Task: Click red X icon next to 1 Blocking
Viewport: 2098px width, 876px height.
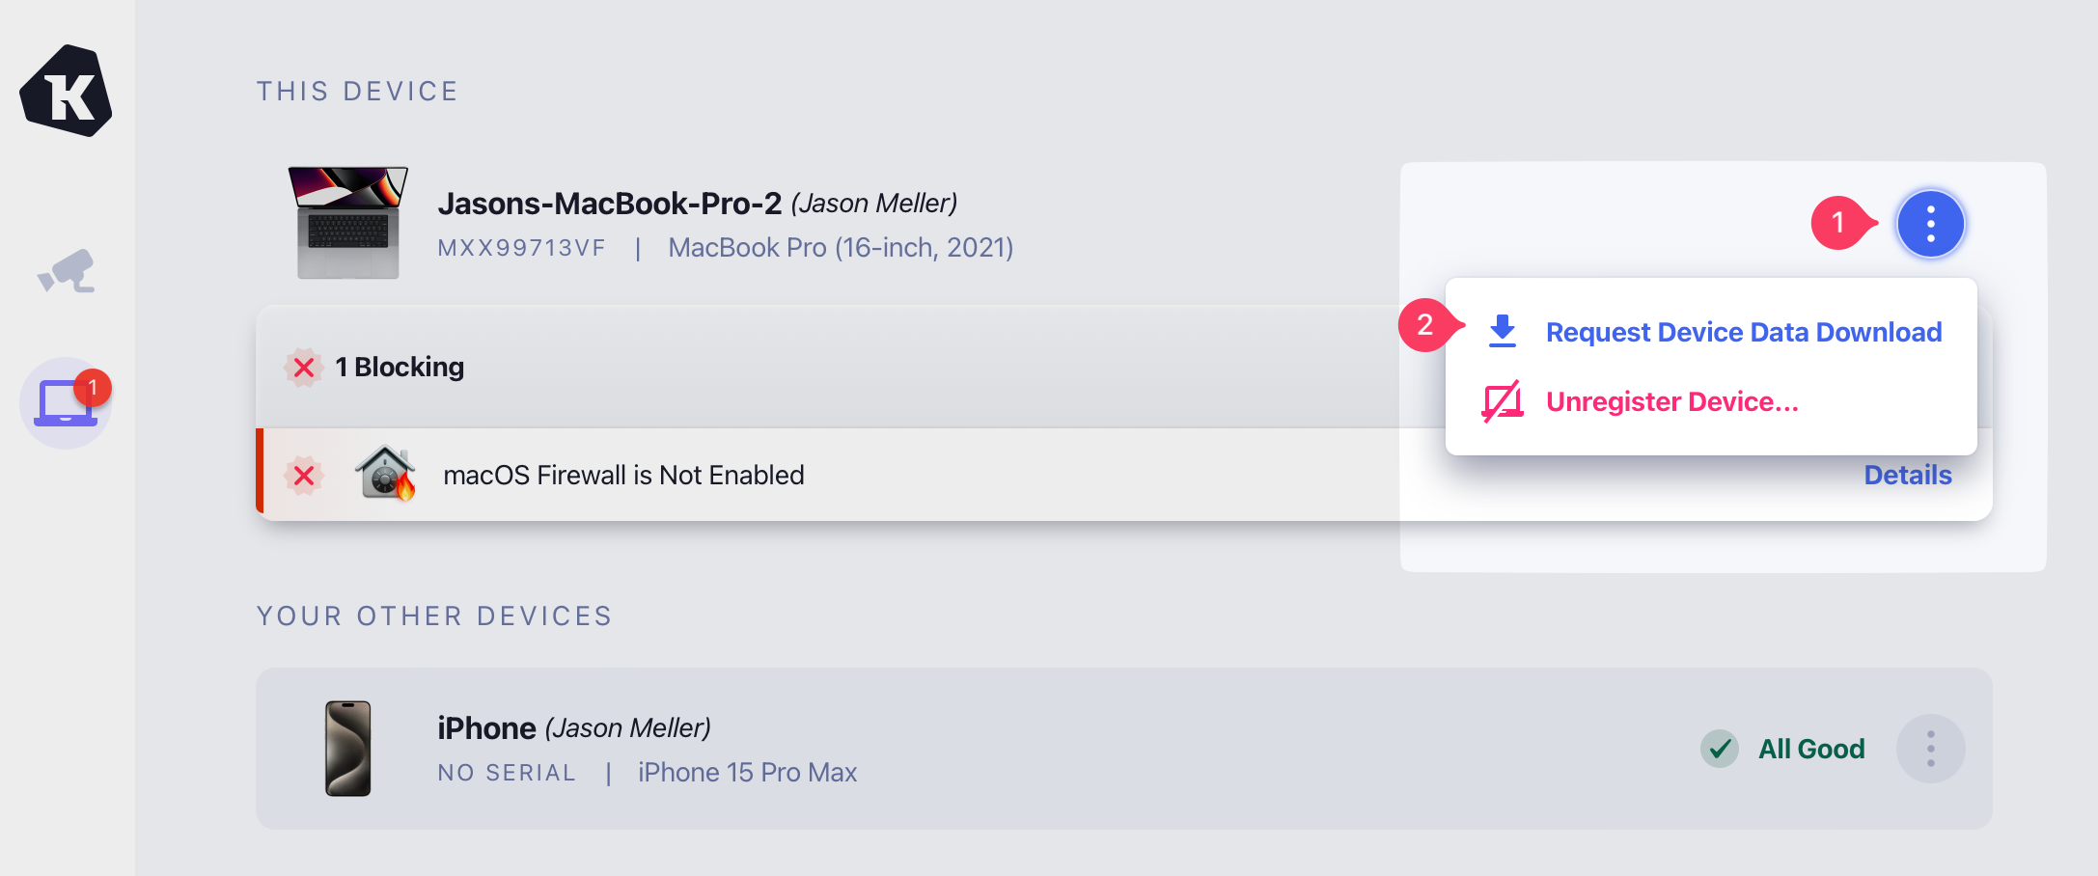Action: tap(304, 368)
